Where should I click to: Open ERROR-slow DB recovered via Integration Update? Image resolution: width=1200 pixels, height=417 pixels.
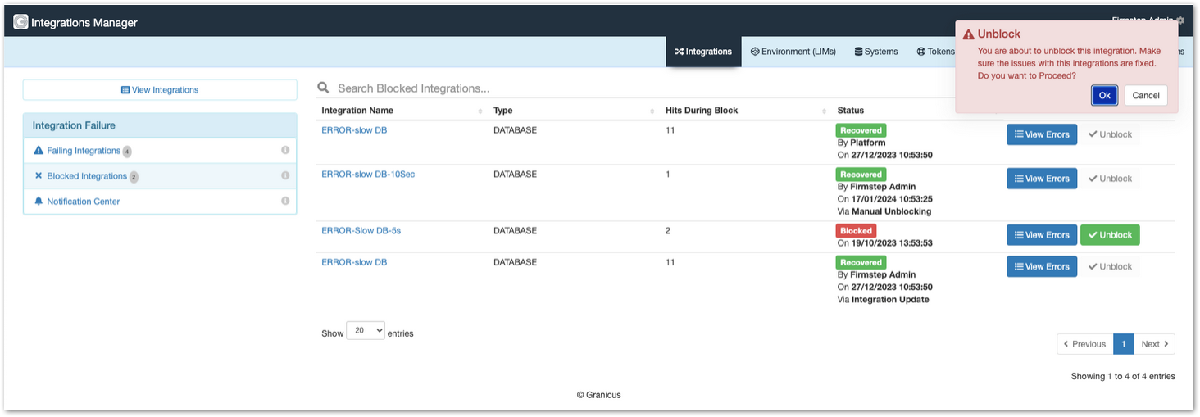[354, 262]
